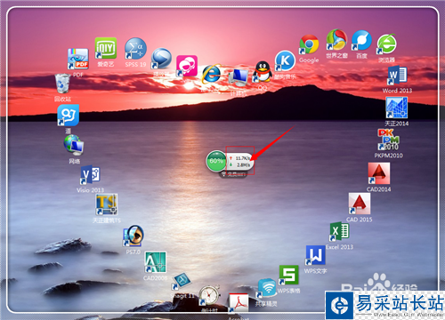This screenshot has height=320, width=445.
Task: Launch the Snagit 11 shortcut
Action: 182,281
